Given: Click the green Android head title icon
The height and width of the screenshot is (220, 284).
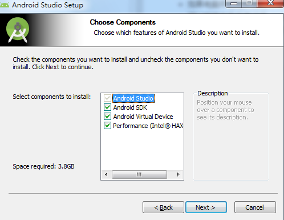Looking at the screenshot, I should tap(4, 5).
